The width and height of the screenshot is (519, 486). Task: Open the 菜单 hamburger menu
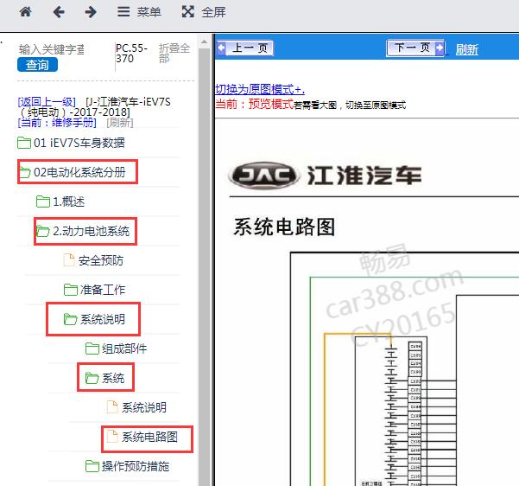click(x=139, y=12)
